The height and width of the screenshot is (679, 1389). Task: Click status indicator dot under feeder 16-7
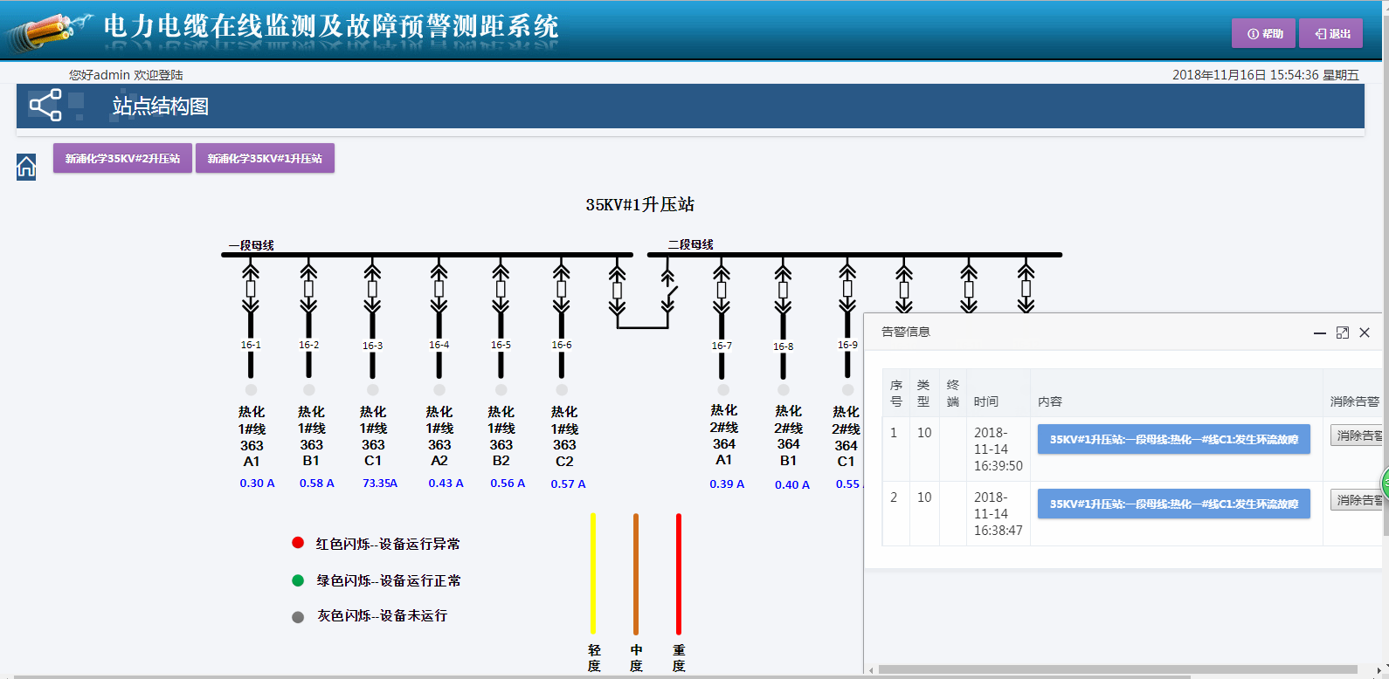point(722,390)
